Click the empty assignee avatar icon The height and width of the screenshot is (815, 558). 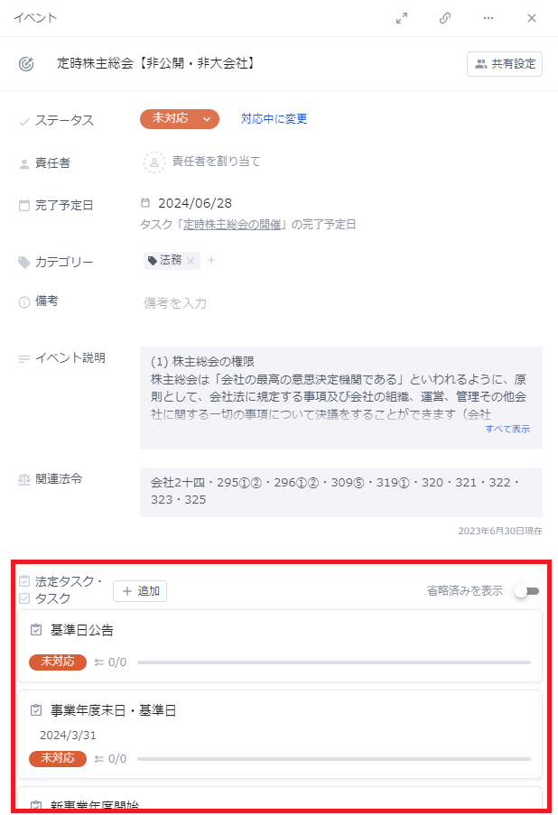[153, 162]
